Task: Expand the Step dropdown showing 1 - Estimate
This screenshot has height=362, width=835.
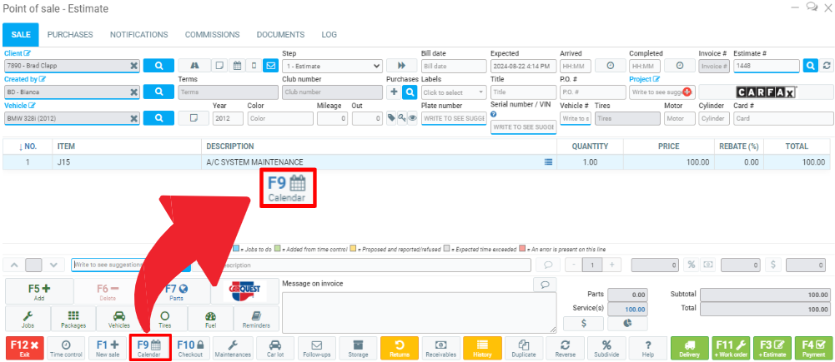Action: point(333,66)
